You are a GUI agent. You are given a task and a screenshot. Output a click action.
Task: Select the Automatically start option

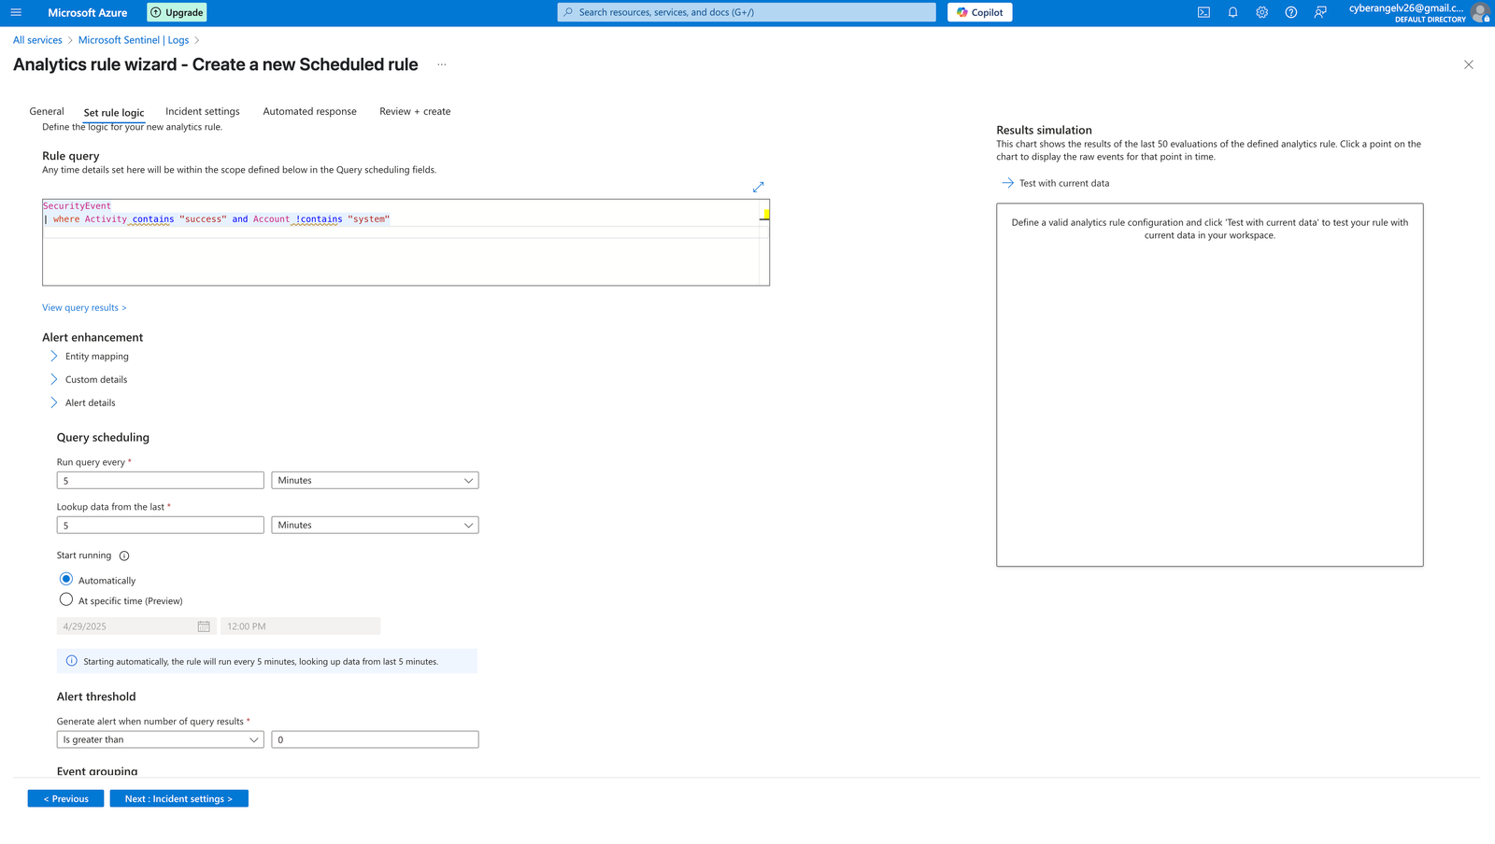pyautogui.click(x=65, y=579)
